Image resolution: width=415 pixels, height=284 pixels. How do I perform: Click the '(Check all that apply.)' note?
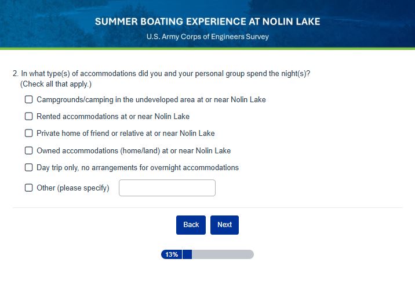tap(56, 84)
